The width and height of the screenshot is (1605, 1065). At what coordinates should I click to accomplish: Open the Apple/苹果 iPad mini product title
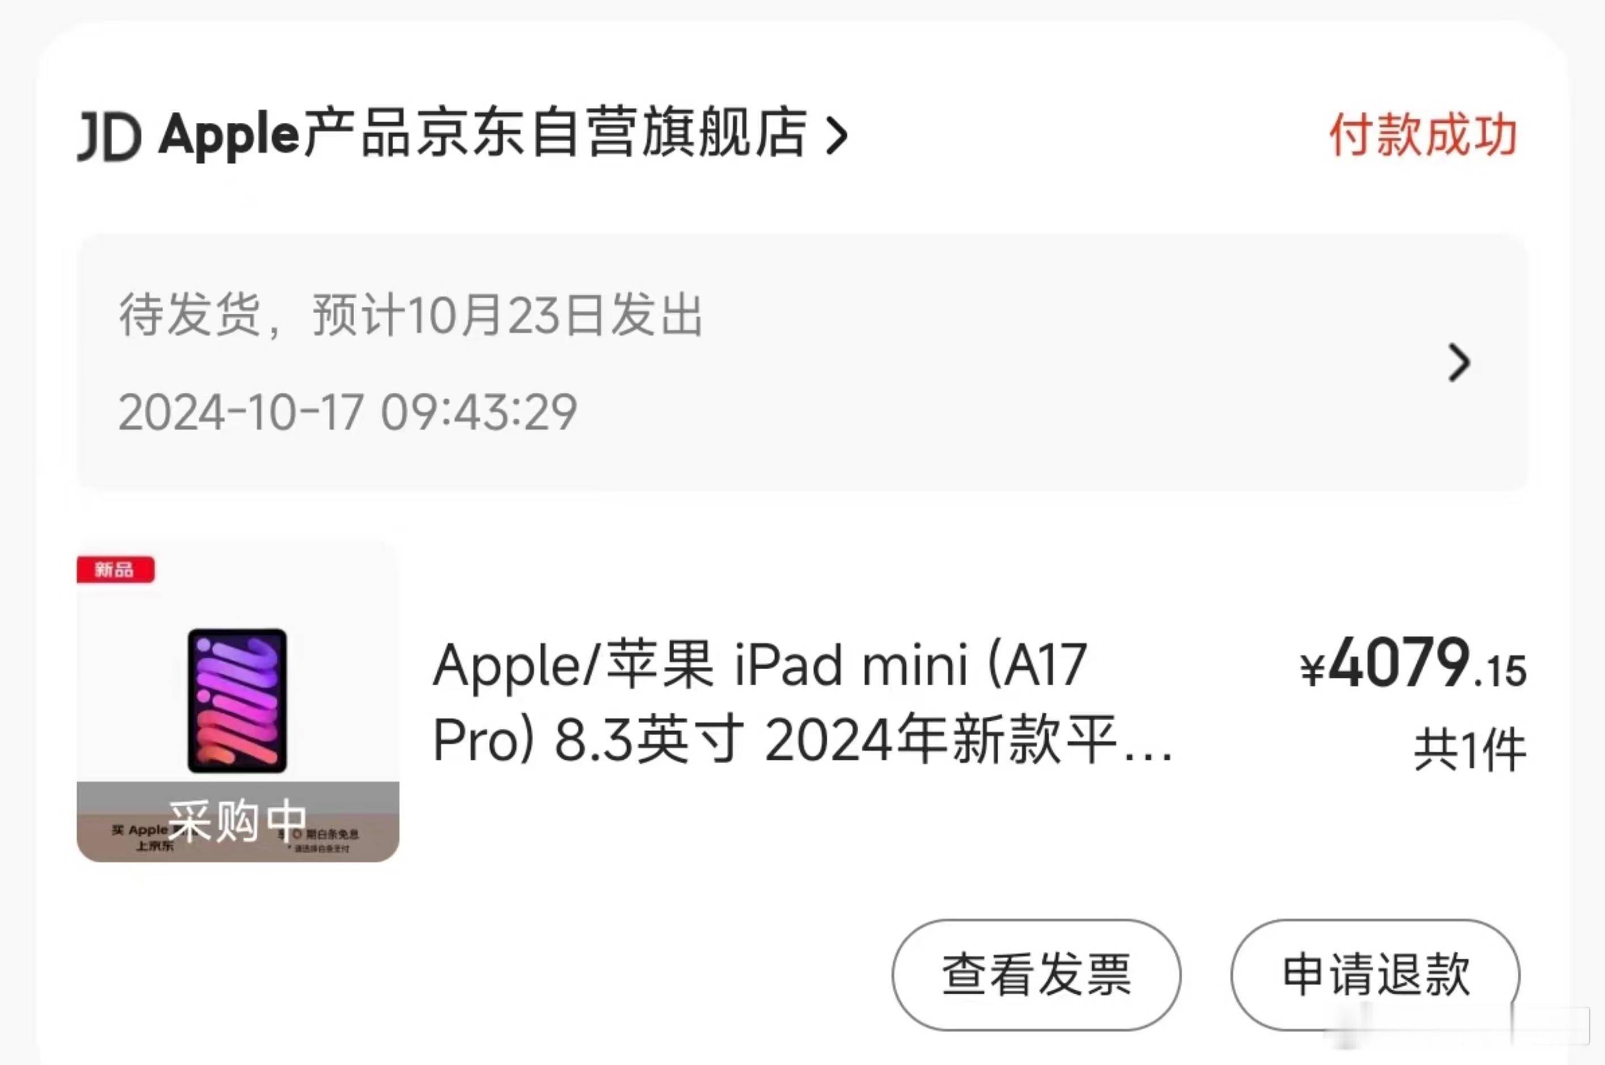click(802, 702)
